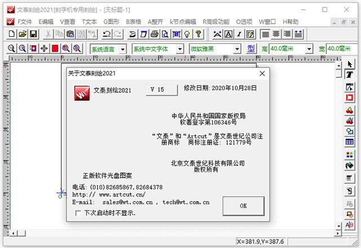The height and width of the screenshot is (248, 361).
Task: Insert a table with the blue grid icon
Action: 350,142
